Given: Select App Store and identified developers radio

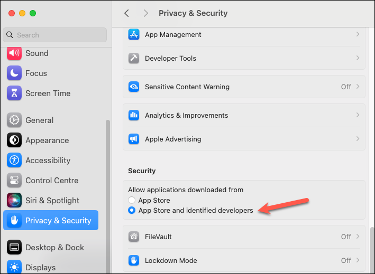Looking at the screenshot, I should (x=132, y=210).
